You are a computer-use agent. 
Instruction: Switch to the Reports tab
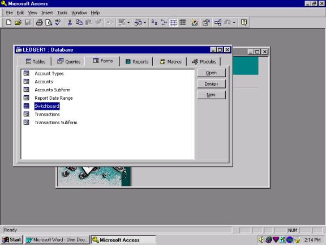coord(137,62)
